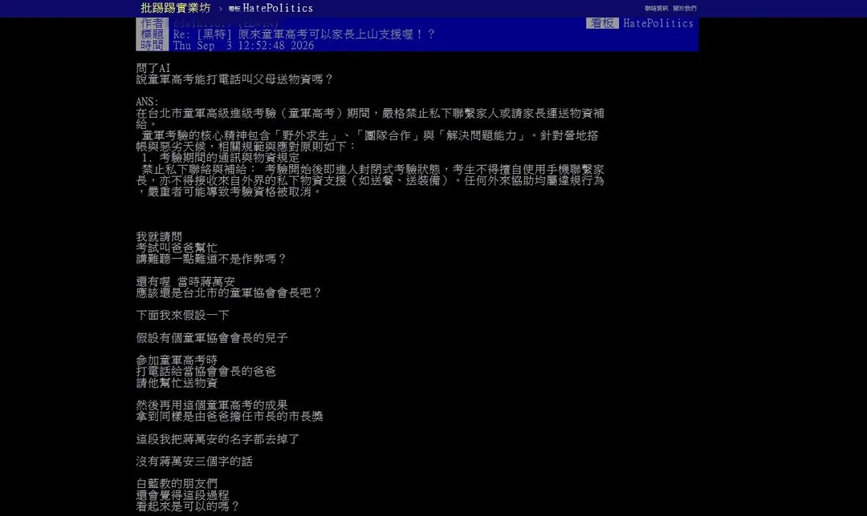Screen dimensions: 867x516
Task: Click the line 拿到同樣是由爸爸擔任市長的市長獎
Action: [x=230, y=417]
